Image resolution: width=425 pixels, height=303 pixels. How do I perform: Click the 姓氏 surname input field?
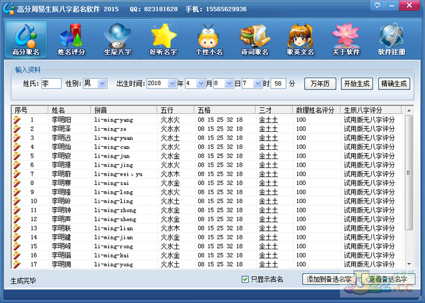(x=51, y=83)
